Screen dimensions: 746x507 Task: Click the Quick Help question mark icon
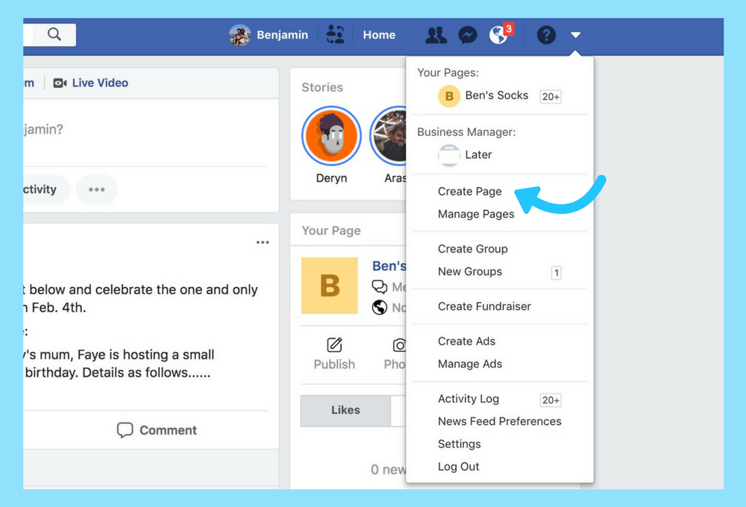click(x=546, y=35)
